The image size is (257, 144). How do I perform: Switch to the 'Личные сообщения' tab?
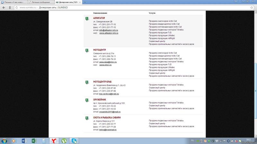click(x=41, y=2)
